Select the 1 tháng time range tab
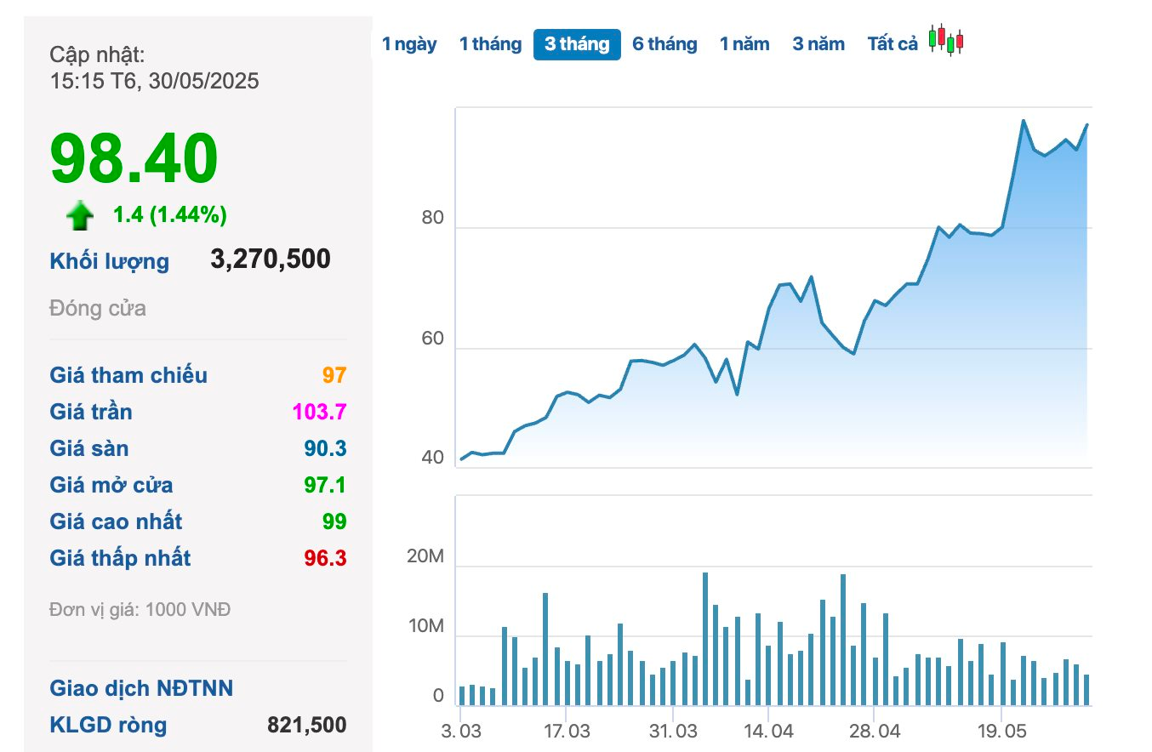The height and width of the screenshot is (752, 1152). 491,44
